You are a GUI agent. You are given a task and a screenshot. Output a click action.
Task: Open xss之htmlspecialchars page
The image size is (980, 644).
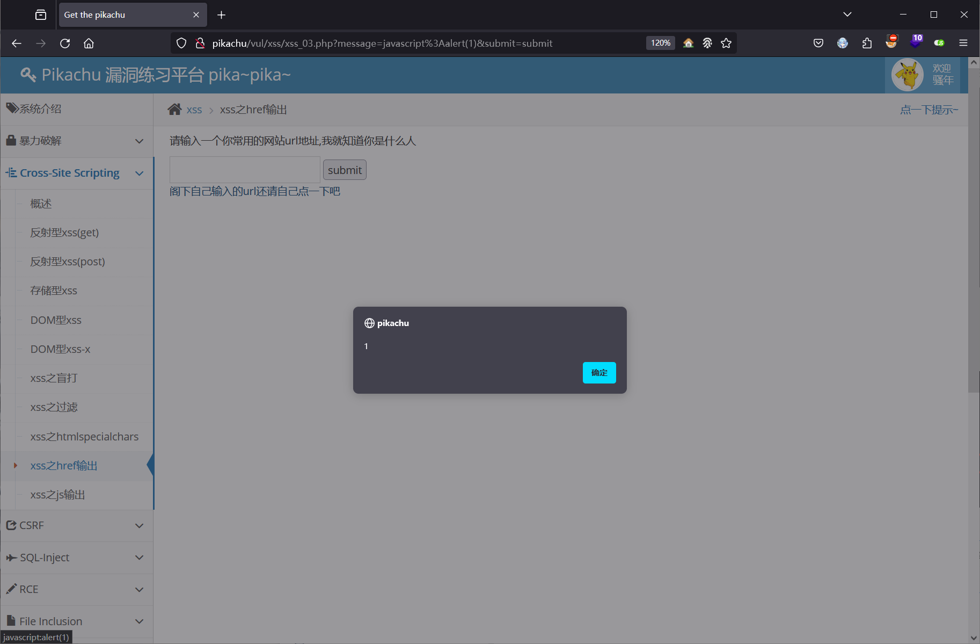click(x=84, y=437)
